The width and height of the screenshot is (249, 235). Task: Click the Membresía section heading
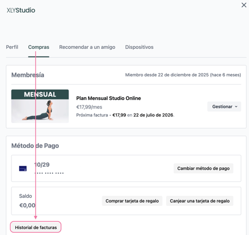coord(28,75)
